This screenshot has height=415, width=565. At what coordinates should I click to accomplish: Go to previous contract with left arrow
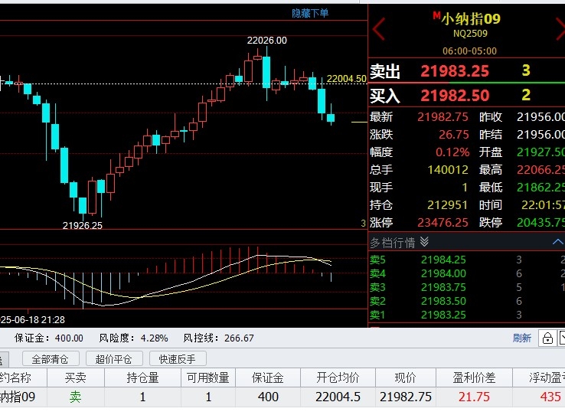[x=379, y=29]
